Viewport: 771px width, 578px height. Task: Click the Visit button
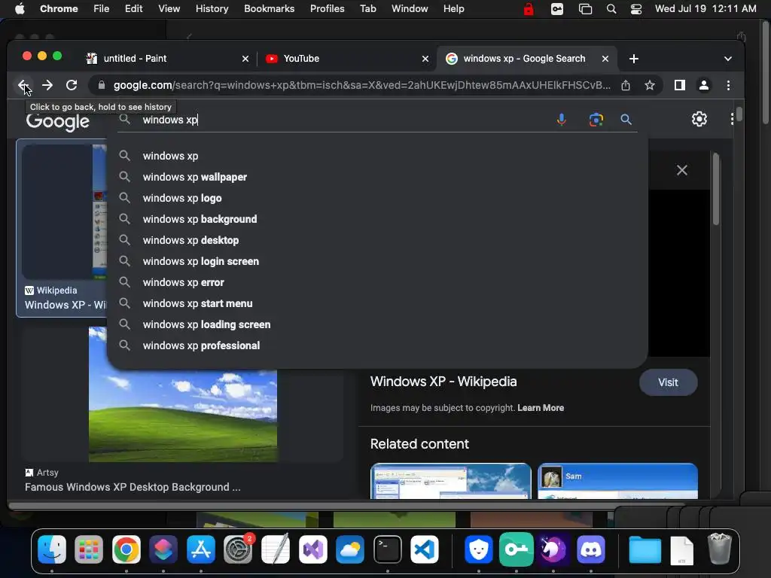(668, 382)
